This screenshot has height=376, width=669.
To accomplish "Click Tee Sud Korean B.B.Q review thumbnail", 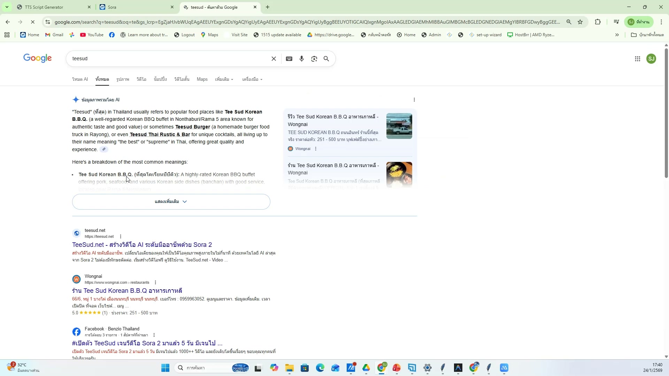I will [399, 126].
